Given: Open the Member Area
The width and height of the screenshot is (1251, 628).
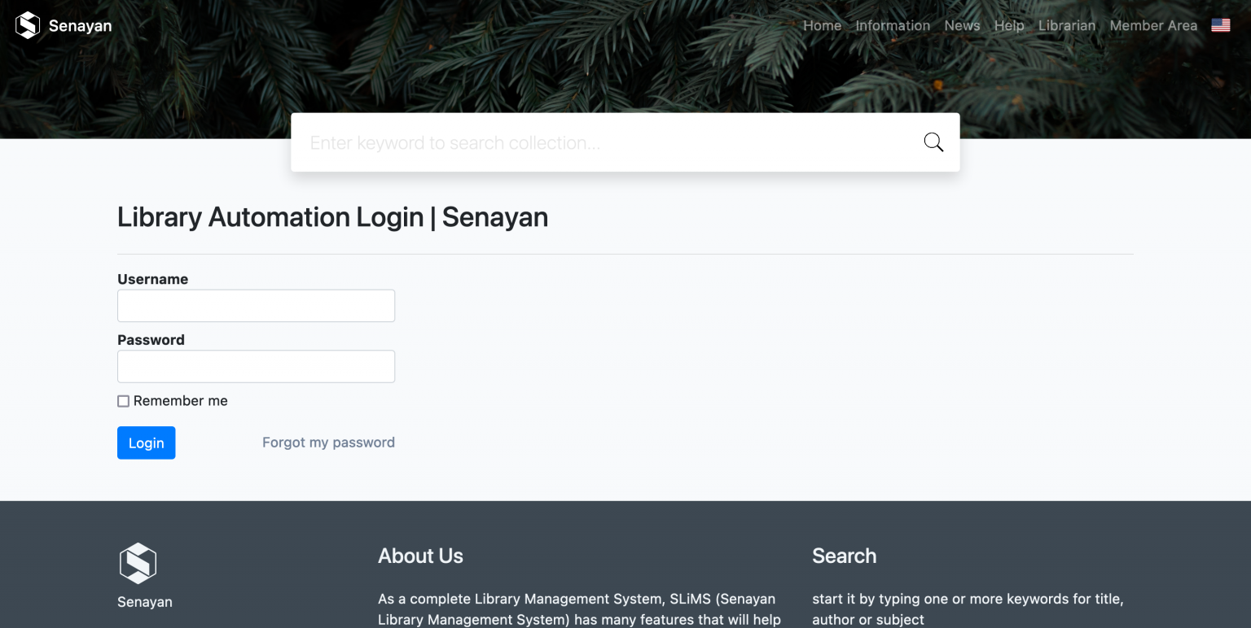Looking at the screenshot, I should click(x=1153, y=25).
